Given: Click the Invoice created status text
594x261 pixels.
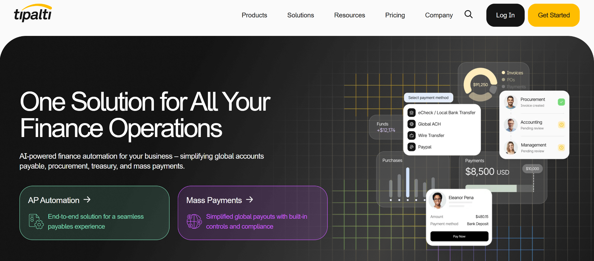Looking at the screenshot, I should (x=532, y=105).
